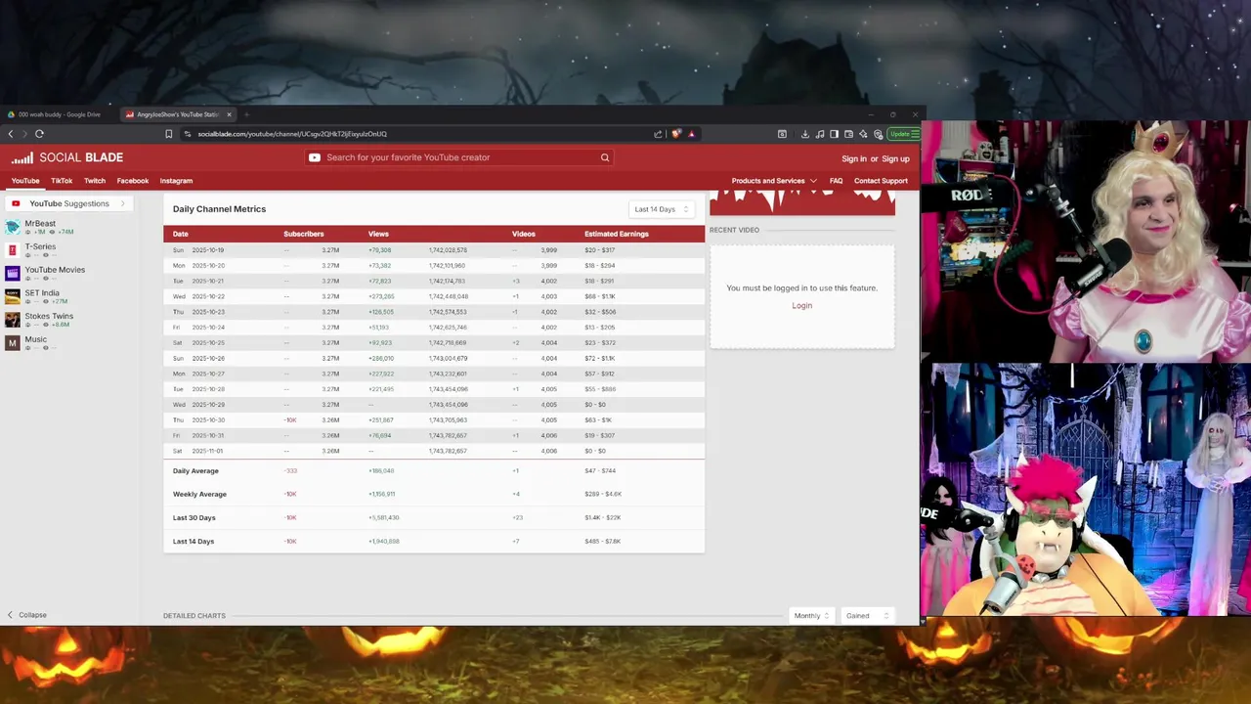This screenshot has height=704, width=1251.
Task: Toggle browser sidebar panel icon
Action: [834, 134]
